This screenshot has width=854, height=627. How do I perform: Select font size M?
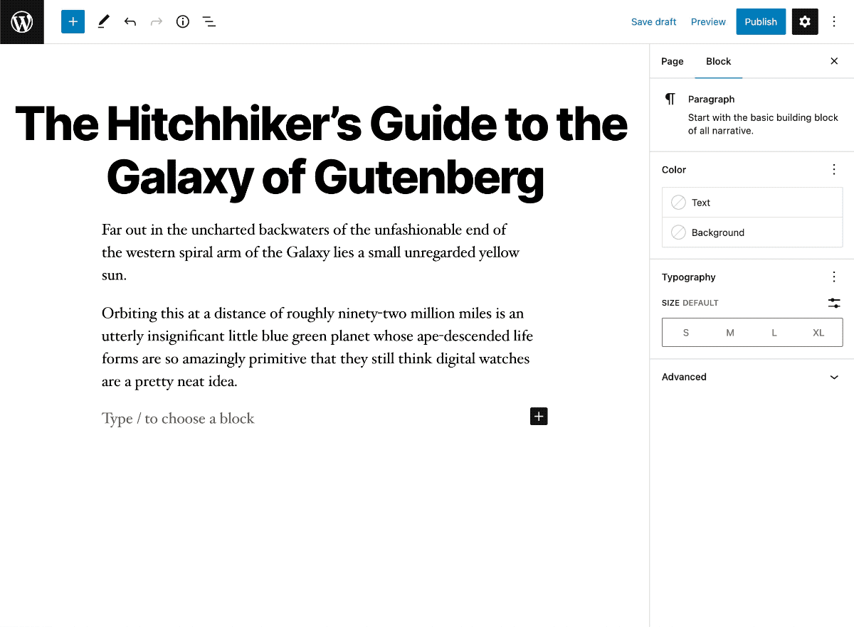pyautogui.click(x=729, y=332)
